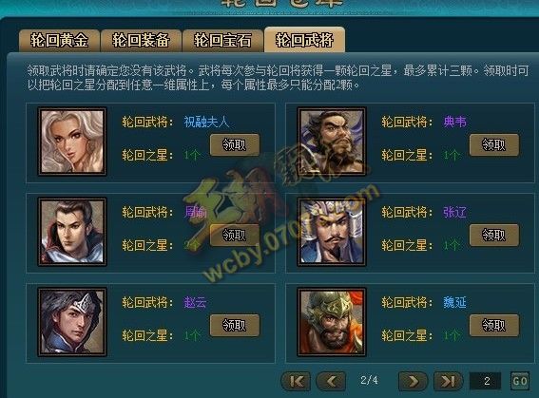Jump to last page arrow icon
Image resolution: width=539 pixels, height=398 pixels.
(448, 381)
